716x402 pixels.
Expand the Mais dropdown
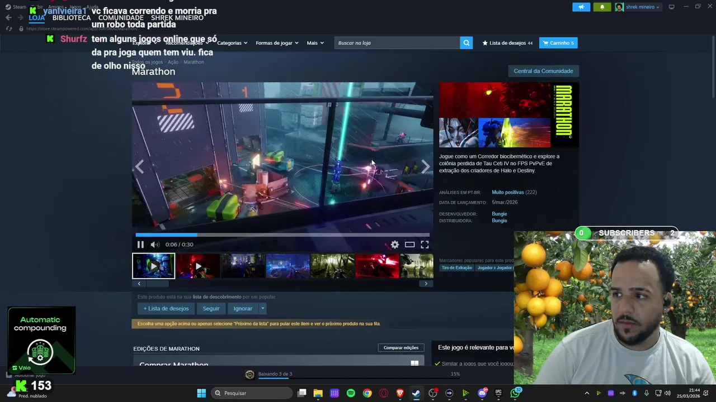coord(315,43)
